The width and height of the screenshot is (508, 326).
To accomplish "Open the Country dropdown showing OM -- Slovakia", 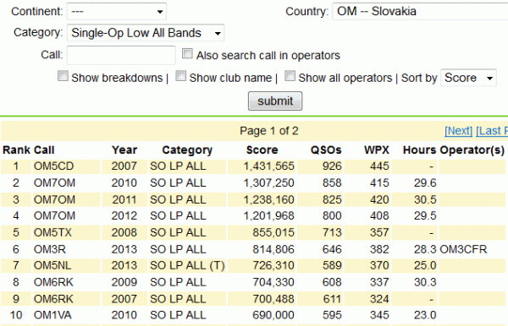I will click(420, 12).
